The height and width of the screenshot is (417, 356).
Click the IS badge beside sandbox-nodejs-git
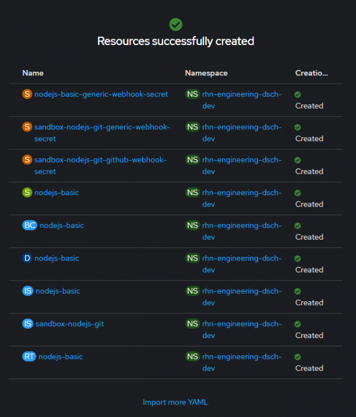click(27, 324)
